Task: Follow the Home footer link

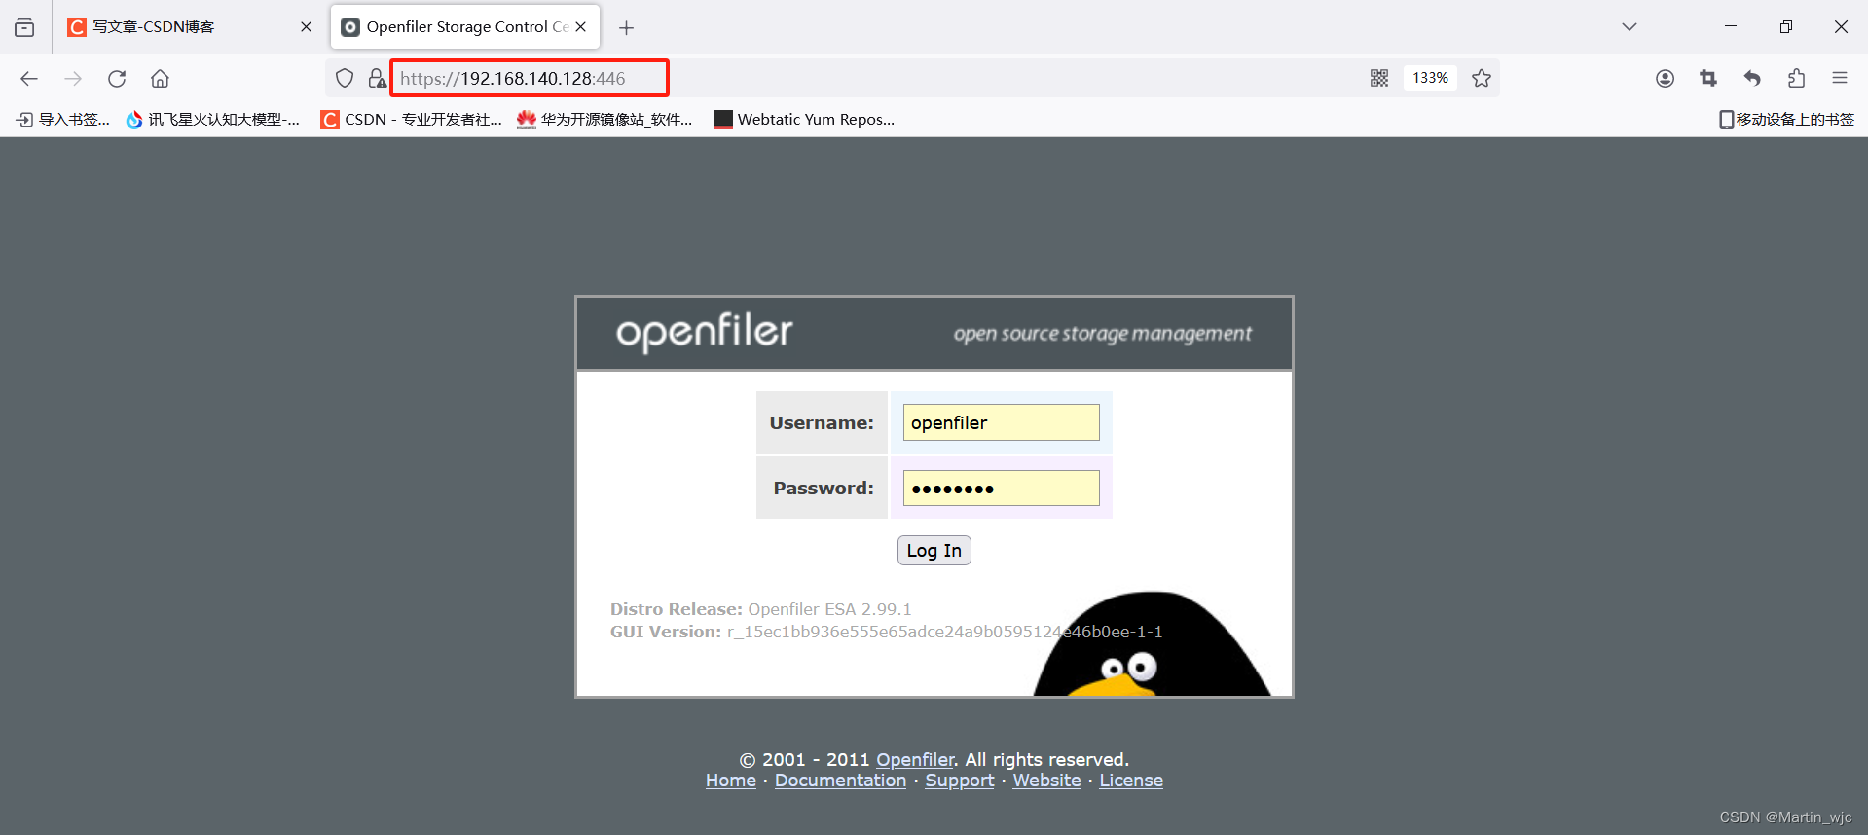Action: 731,781
